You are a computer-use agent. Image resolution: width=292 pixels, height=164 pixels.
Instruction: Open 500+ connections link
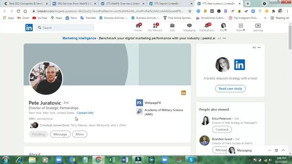pos(41,118)
